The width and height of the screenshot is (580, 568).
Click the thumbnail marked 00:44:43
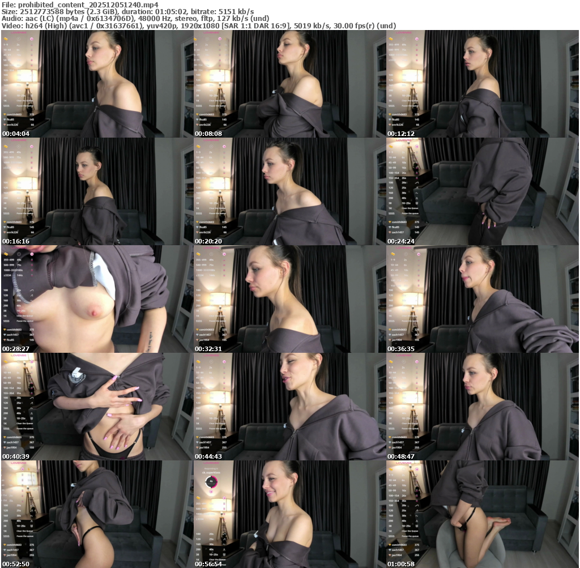(x=289, y=407)
